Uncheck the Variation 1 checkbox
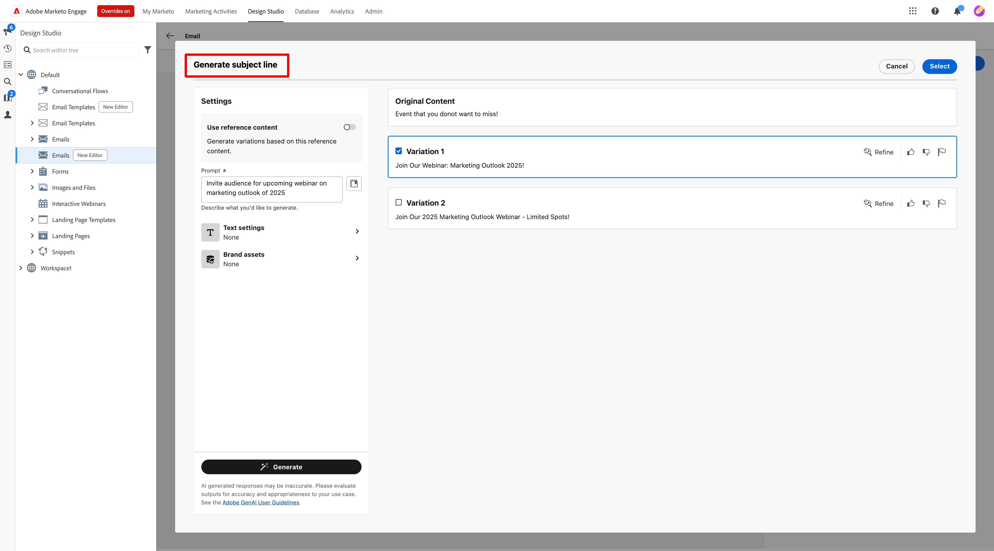The width and height of the screenshot is (994, 551). click(x=399, y=151)
